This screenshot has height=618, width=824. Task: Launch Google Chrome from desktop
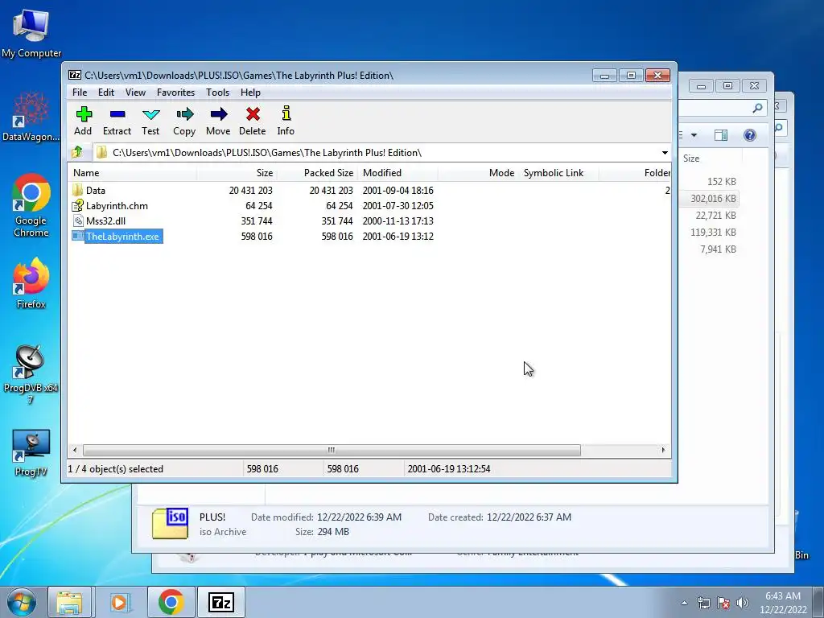[x=31, y=206]
